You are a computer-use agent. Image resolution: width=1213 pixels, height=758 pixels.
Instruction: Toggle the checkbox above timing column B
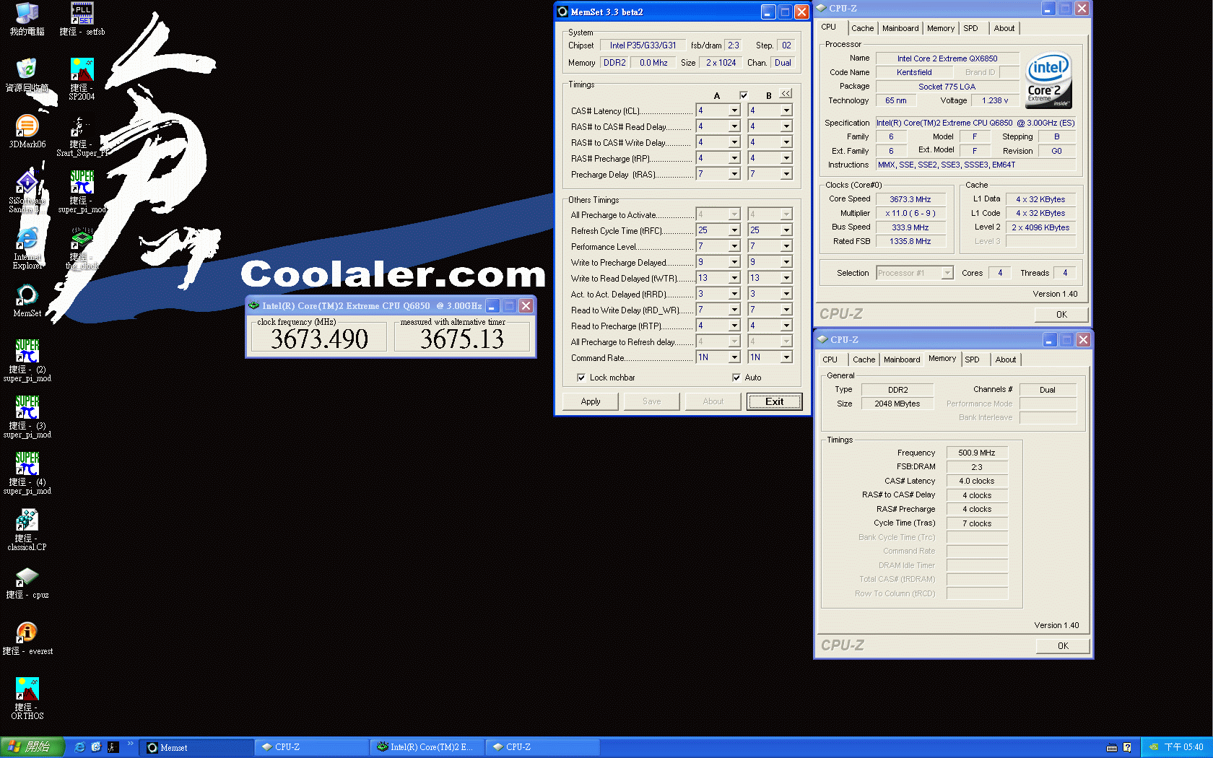click(744, 95)
